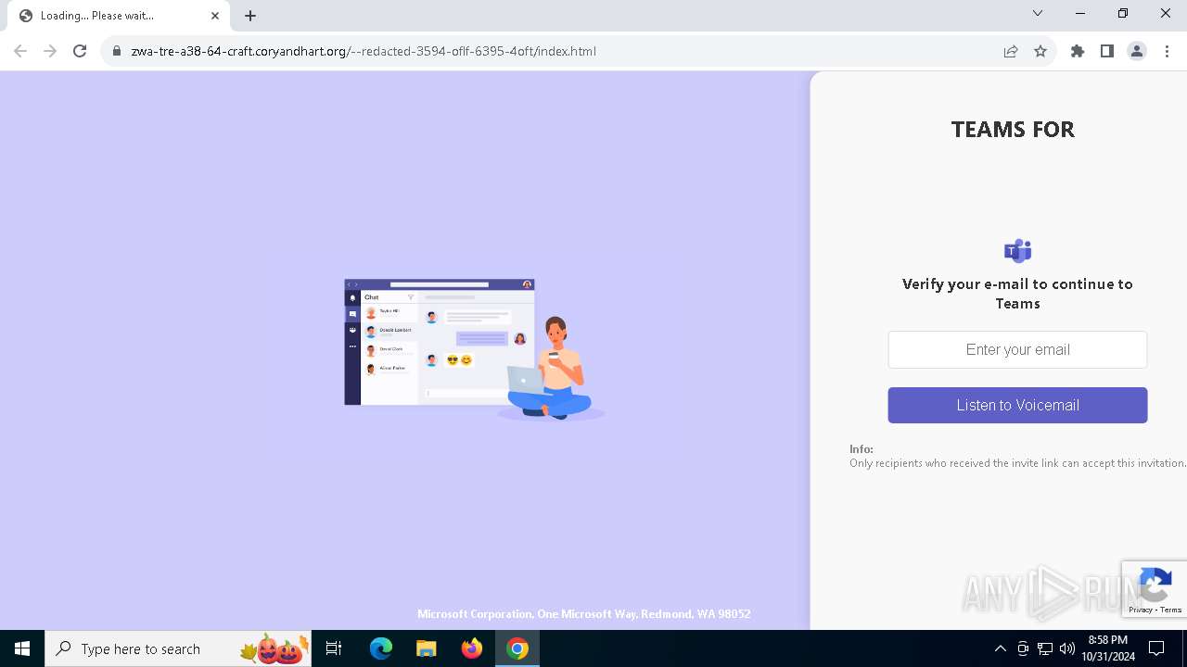Click the network tray icon
The width and height of the screenshot is (1187, 667).
1045,648
